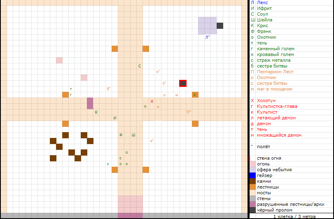
Task: Click the 'Культистка-глава' legend label
Action: point(277,106)
